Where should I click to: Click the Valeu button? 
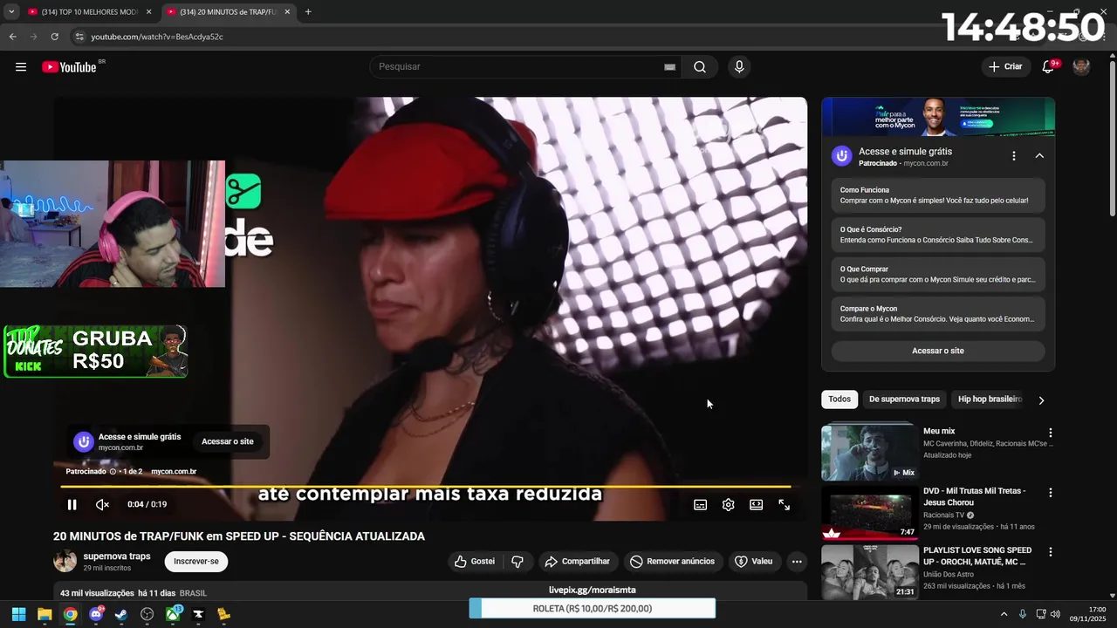click(754, 562)
